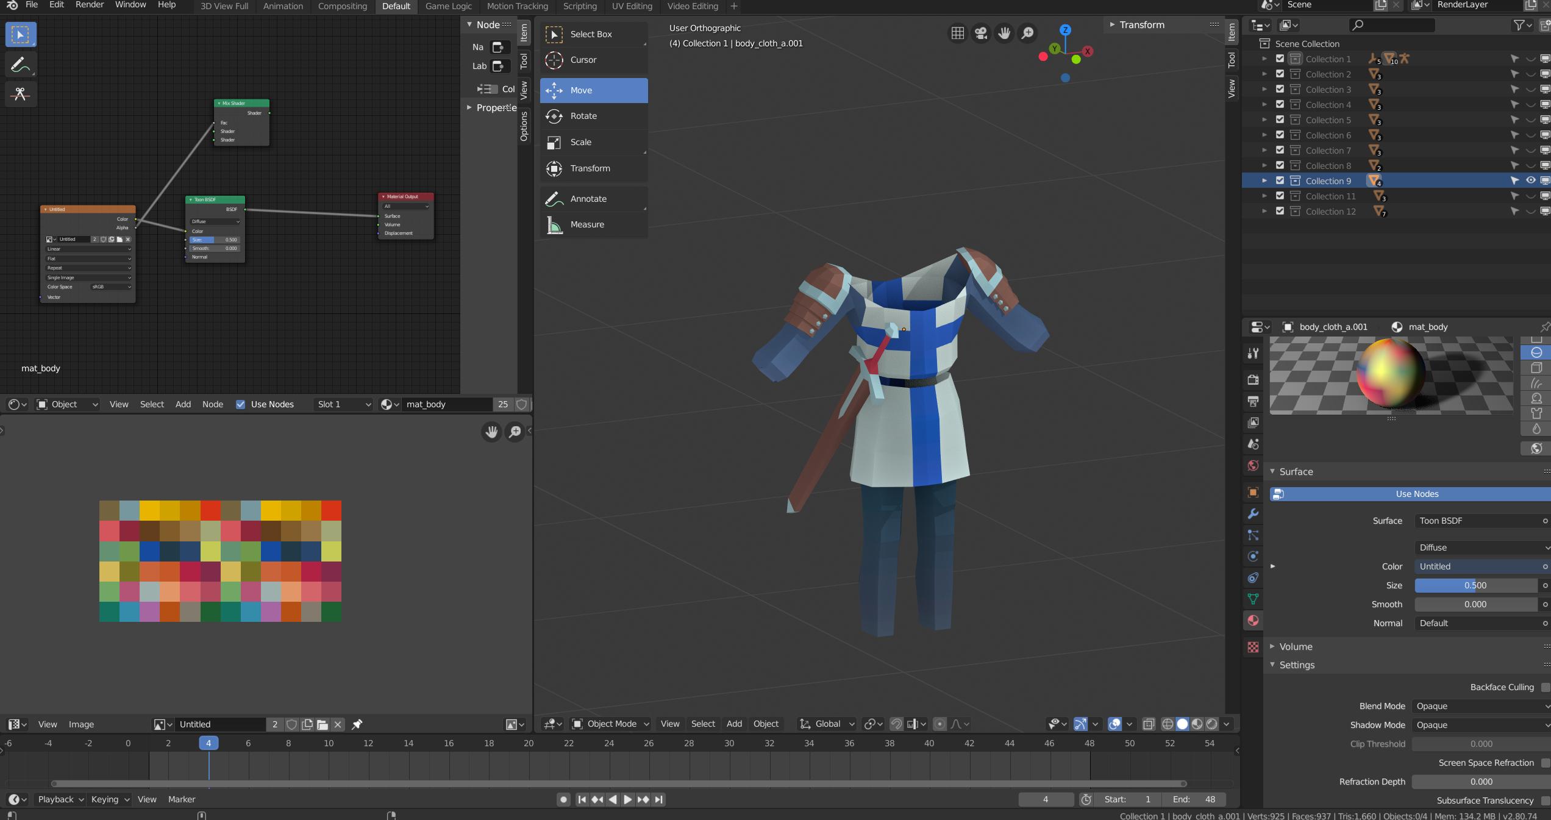Enable Backface Culling checkbox
Viewport: 1551px width, 820px height.
click(1545, 687)
